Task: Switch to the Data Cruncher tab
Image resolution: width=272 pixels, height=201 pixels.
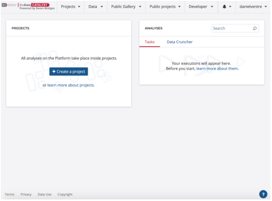Action: coord(180,42)
